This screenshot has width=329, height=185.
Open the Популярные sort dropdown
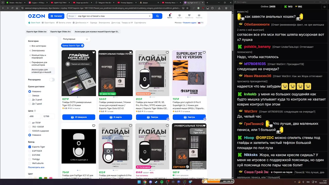tap(76, 39)
